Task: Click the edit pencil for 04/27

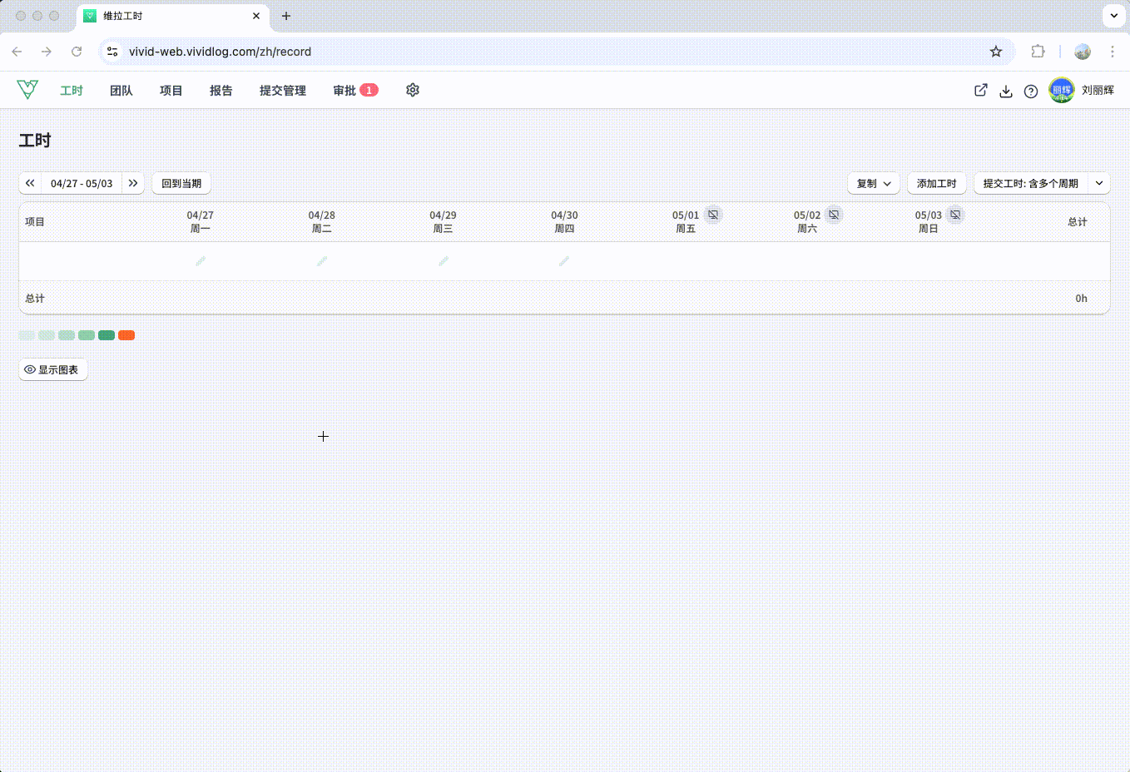Action: 201,261
